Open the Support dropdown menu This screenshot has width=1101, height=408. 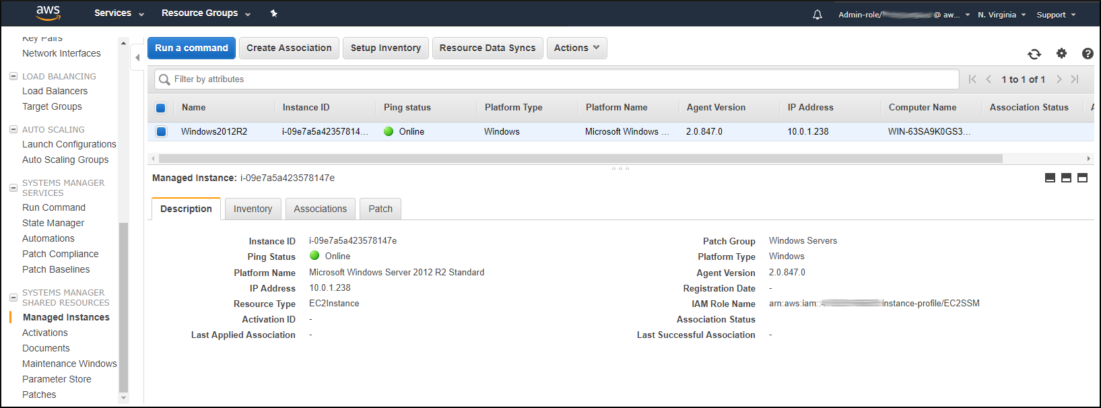pyautogui.click(x=1056, y=15)
